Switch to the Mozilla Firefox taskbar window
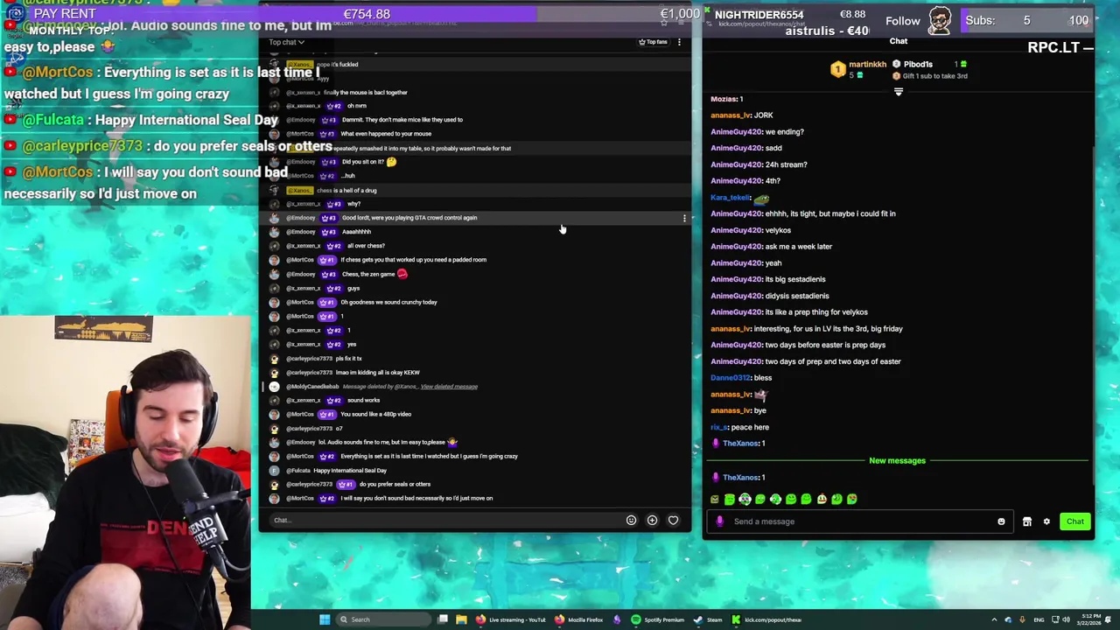 [x=579, y=619]
